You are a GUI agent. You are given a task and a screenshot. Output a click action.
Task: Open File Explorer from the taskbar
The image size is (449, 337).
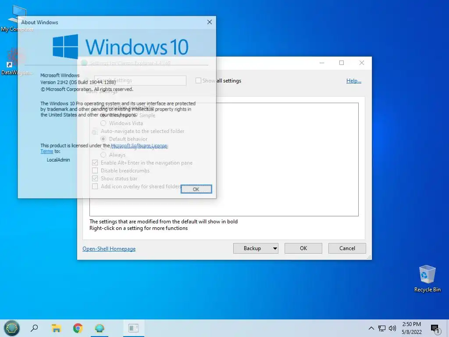[x=57, y=328]
